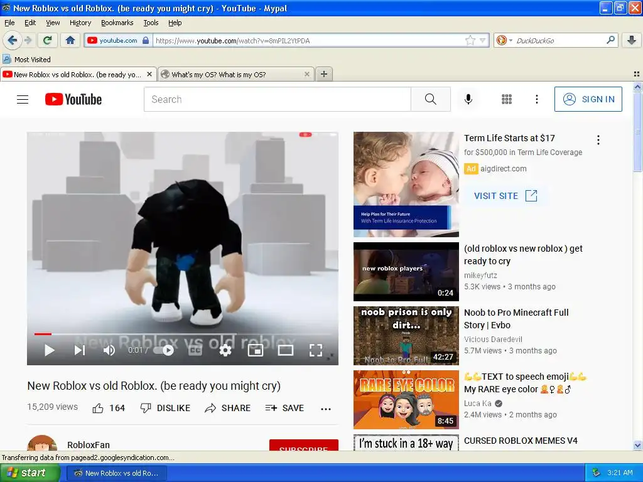
Task: Toggle closed captions CC button
Action: click(195, 350)
